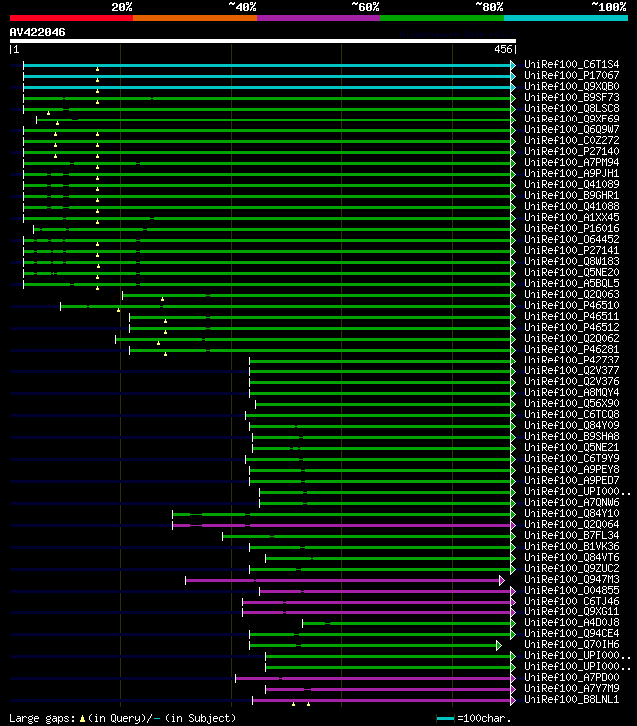The width and height of the screenshot is (637, 726).
Task: Select UniRef100_P27141 entry
Action: (571, 251)
